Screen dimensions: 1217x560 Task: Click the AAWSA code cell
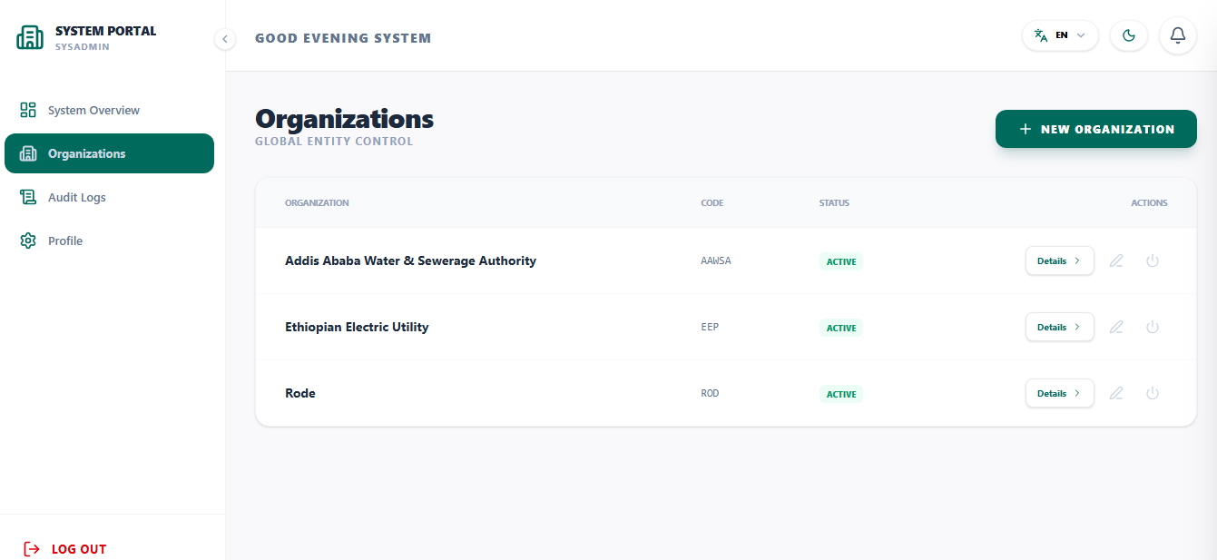[716, 260]
